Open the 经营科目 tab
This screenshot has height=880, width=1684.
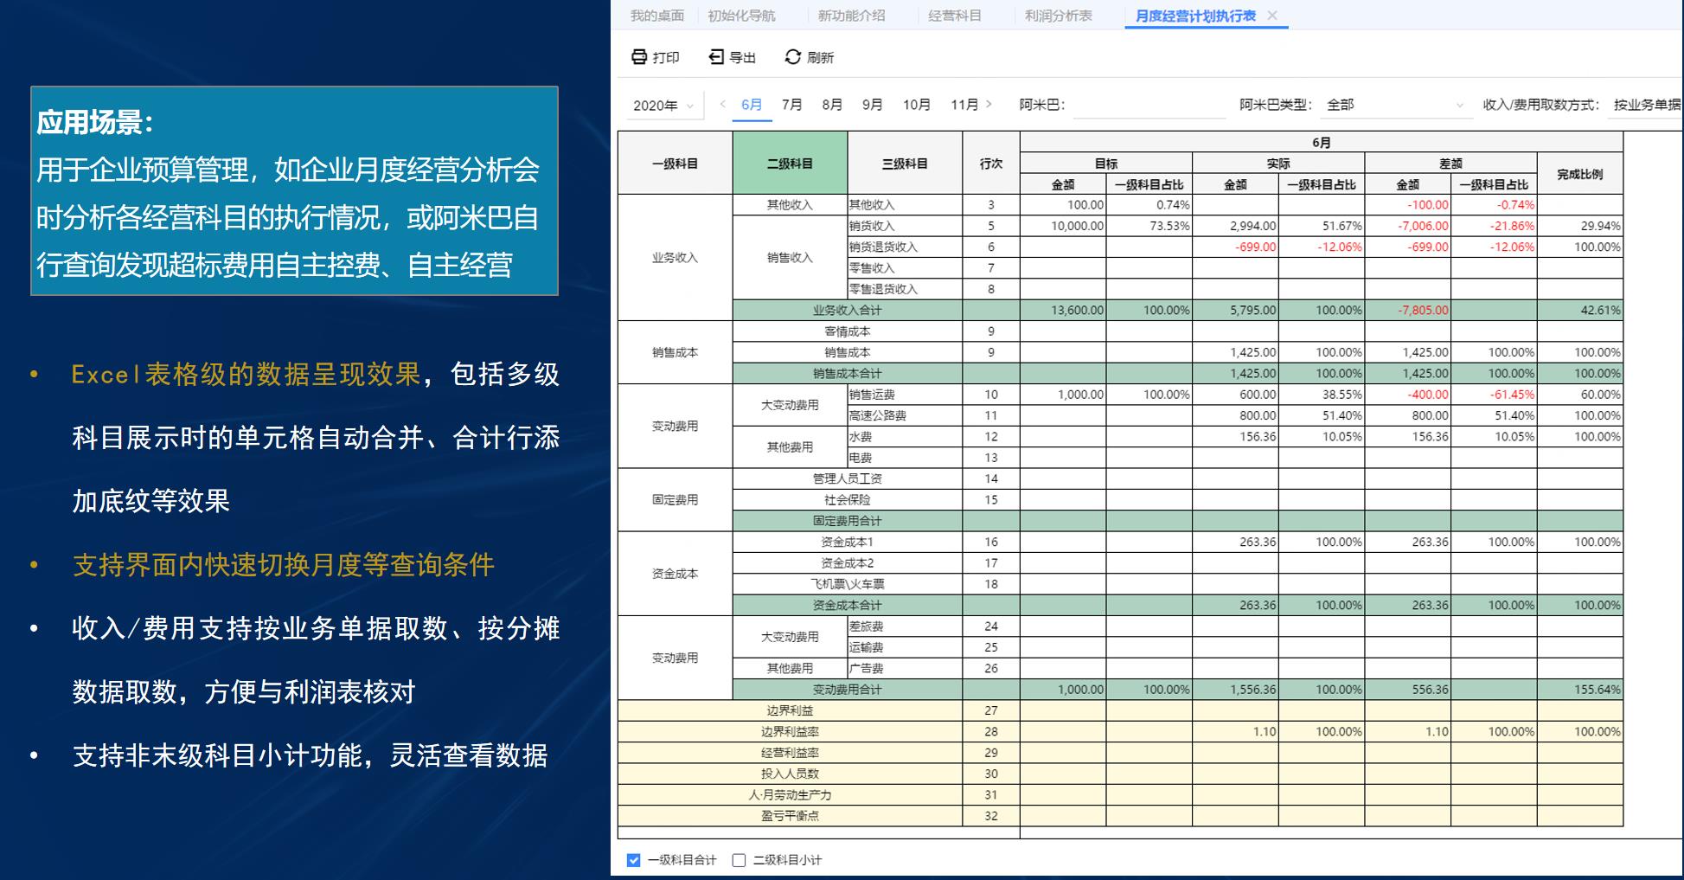click(x=954, y=16)
